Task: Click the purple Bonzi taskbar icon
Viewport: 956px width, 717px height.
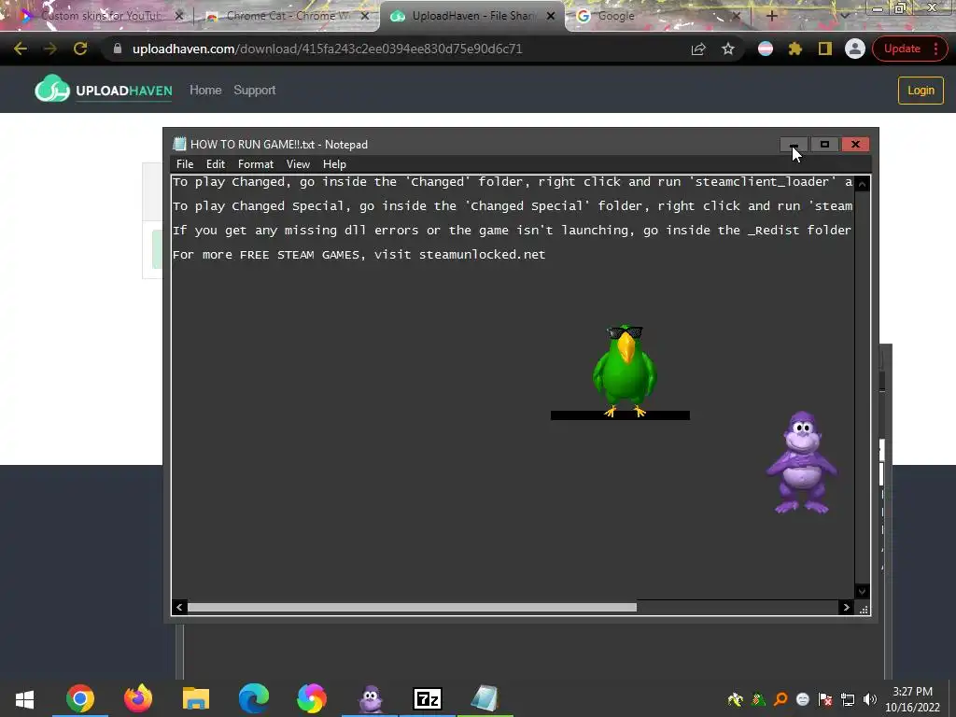Action: [370, 698]
